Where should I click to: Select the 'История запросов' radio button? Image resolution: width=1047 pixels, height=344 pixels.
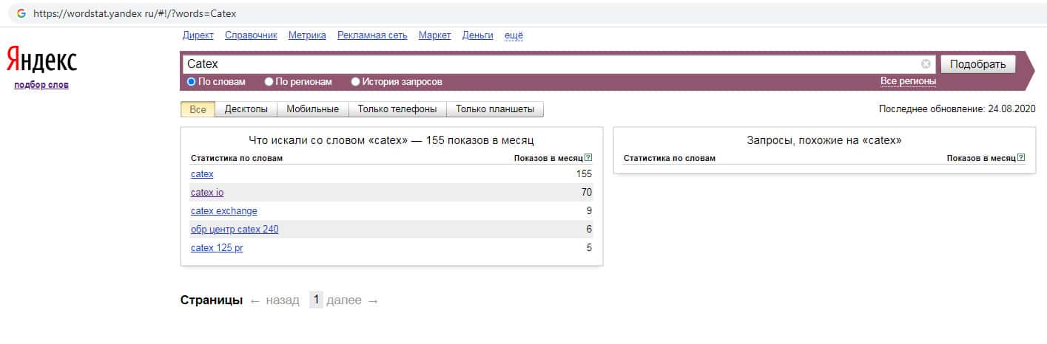355,82
